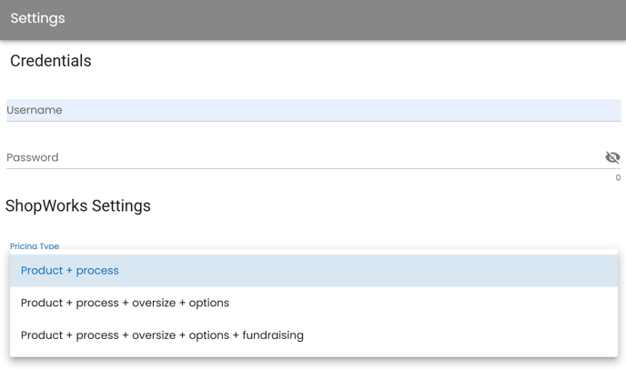This screenshot has height=369, width=626.
Task: Click the ShopWorks Settings heading
Action: pyautogui.click(x=78, y=205)
